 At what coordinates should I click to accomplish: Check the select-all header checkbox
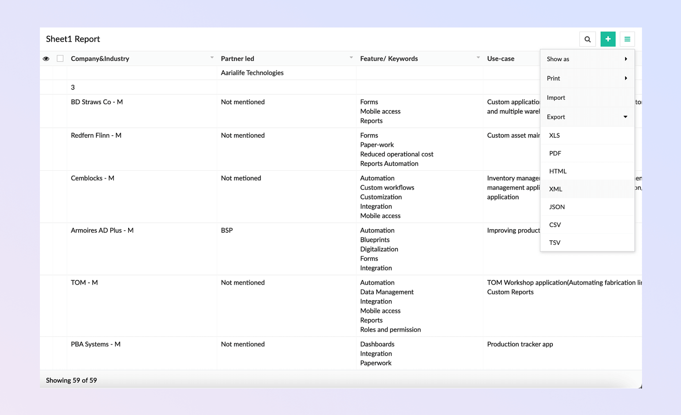tap(60, 59)
